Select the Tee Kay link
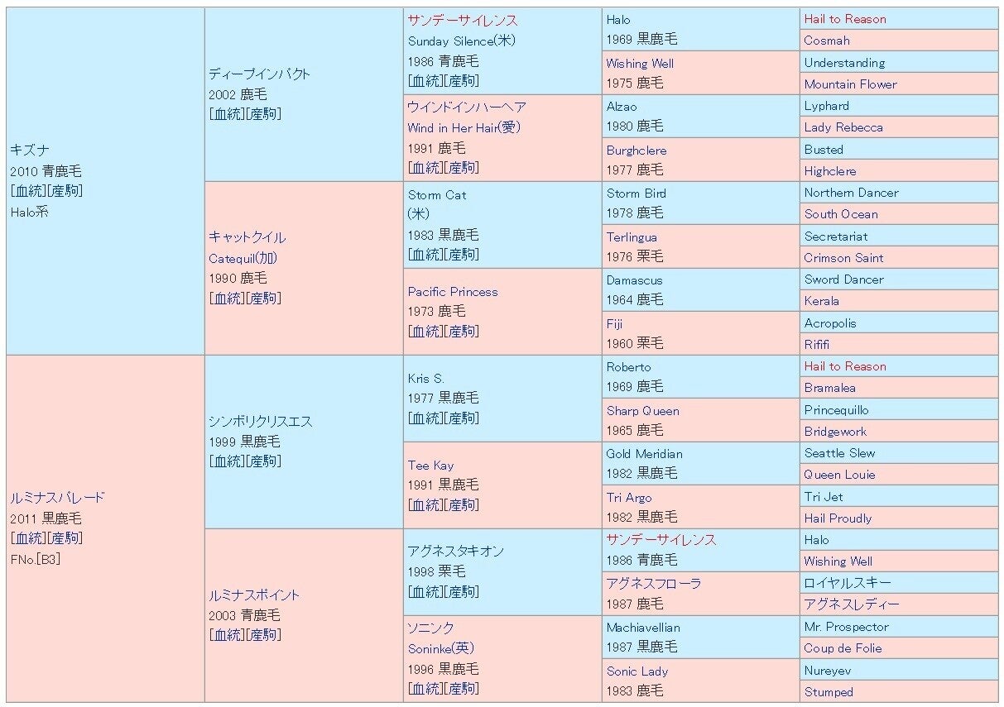Image resolution: width=1004 pixels, height=707 pixels. pos(430,466)
